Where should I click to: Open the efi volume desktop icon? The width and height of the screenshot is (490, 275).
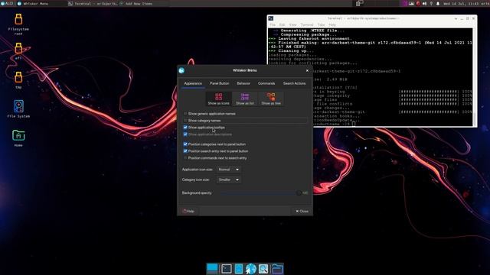point(18,51)
